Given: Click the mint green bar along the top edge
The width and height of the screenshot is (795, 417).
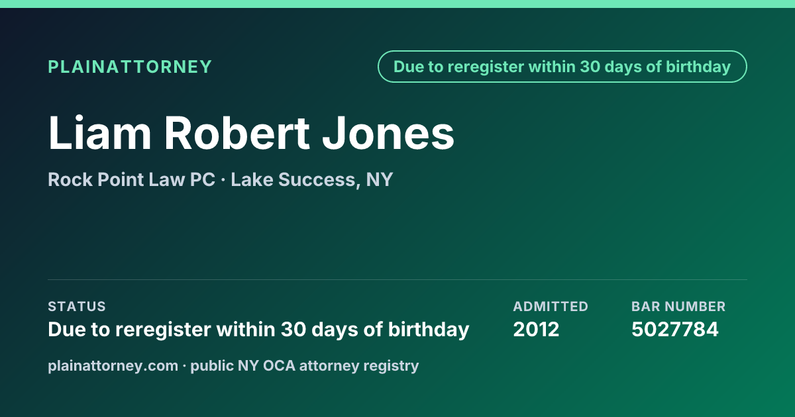Looking at the screenshot, I should tap(397, 4).
